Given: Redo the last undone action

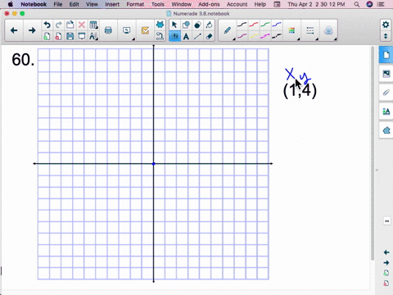Looking at the screenshot, I should click(x=58, y=25).
